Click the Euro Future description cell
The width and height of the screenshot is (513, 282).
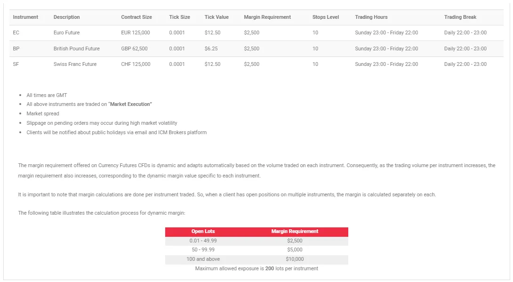click(66, 33)
